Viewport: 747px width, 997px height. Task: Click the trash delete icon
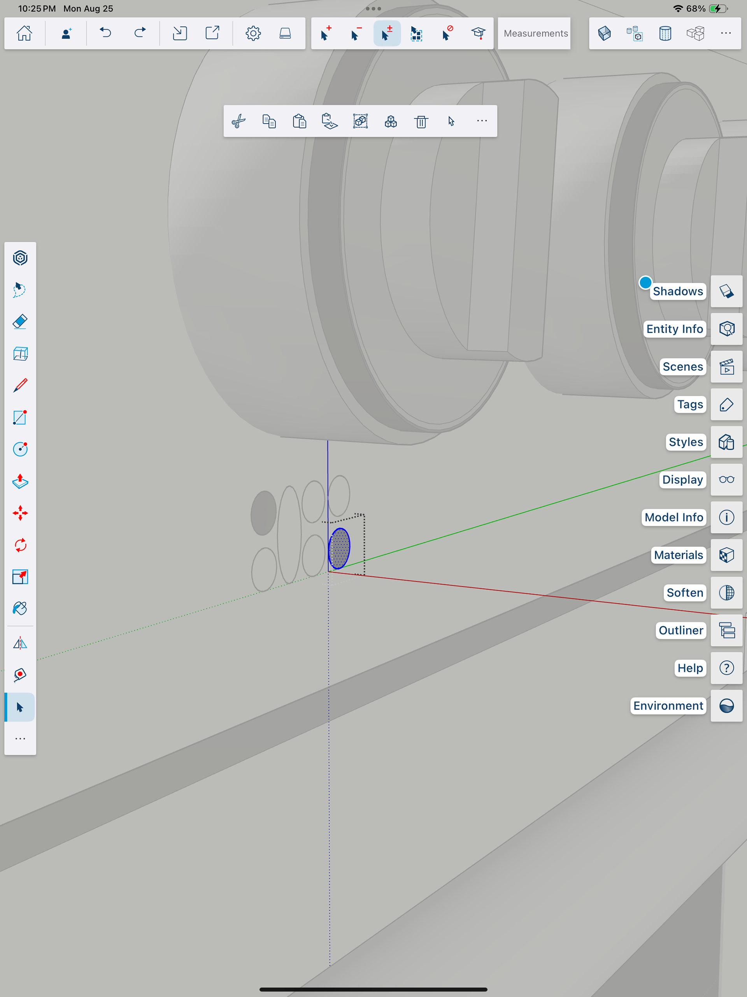(421, 121)
